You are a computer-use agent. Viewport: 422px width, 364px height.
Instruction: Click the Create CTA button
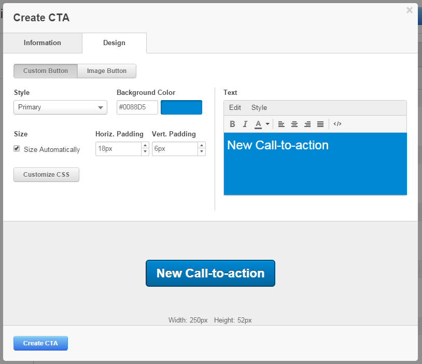pyautogui.click(x=40, y=343)
